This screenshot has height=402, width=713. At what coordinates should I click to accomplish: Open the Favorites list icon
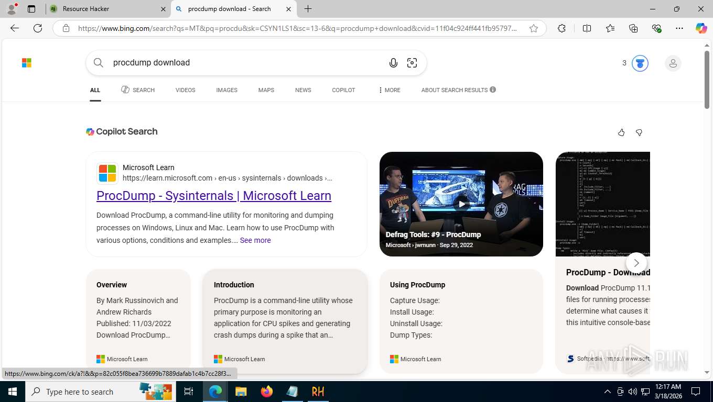coord(610,28)
